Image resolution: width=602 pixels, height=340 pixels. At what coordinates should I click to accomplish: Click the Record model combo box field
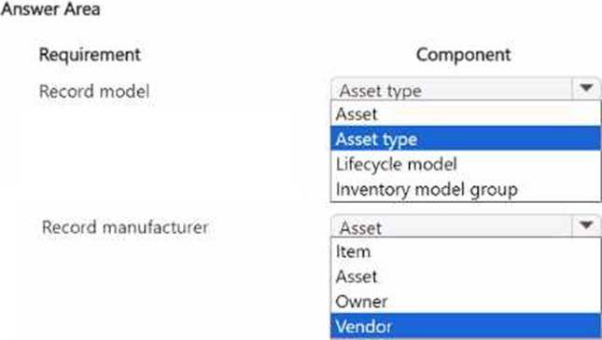[466, 88]
